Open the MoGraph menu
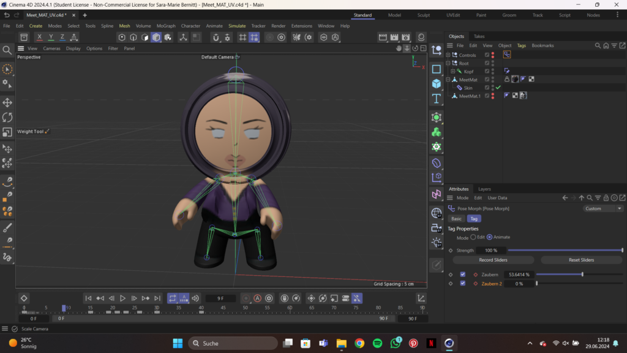Screen dimensions: 627x353 tap(165, 26)
